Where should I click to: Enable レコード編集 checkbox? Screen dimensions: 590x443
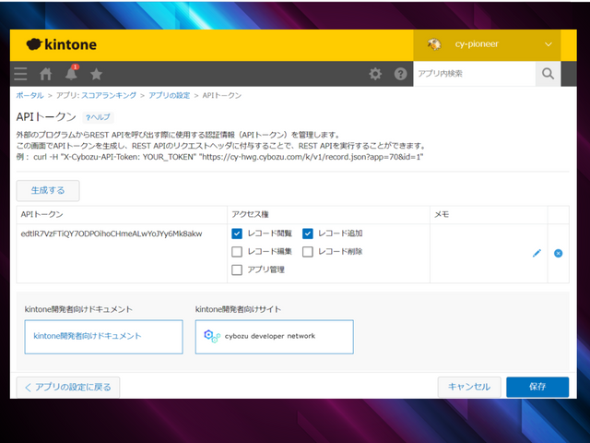tap(237, 252)
